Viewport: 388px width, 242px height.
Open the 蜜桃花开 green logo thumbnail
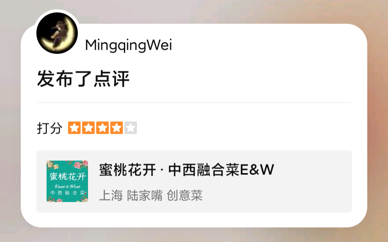pyautogui.click(x=67, y=181)
